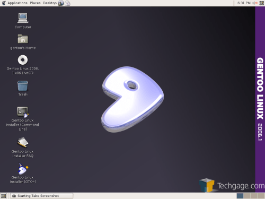This screenshot has width=265, height=199.
Task: Click the 6:31 PM clock
Action: click(x=244, y=3)
